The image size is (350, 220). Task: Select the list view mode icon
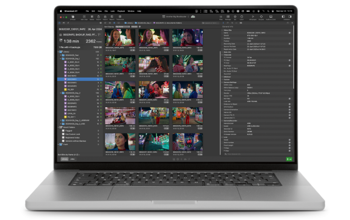tap(110, 23)
